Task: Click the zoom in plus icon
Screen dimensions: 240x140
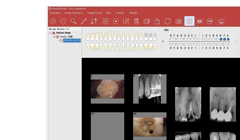Action: click(53, 21)
